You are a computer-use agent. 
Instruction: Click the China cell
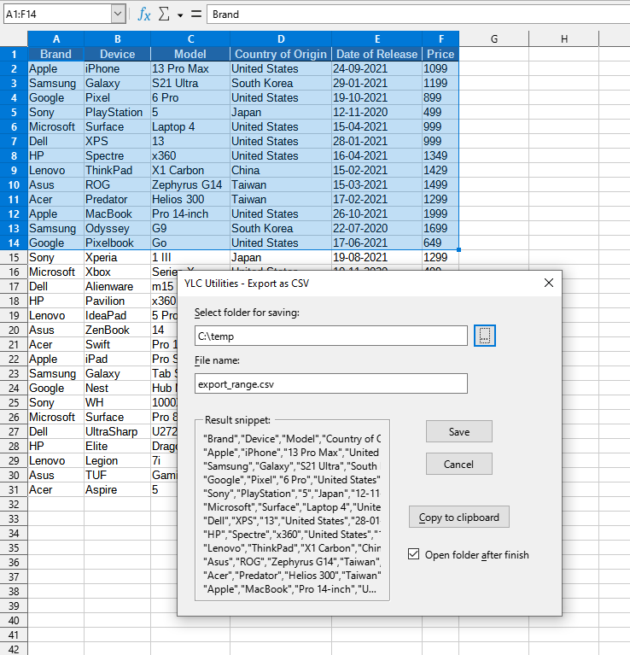click(281, 170)
